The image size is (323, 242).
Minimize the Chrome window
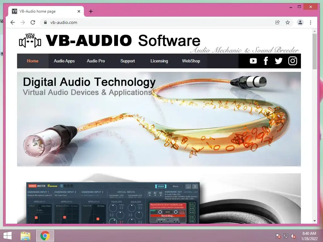coord(291,7)
